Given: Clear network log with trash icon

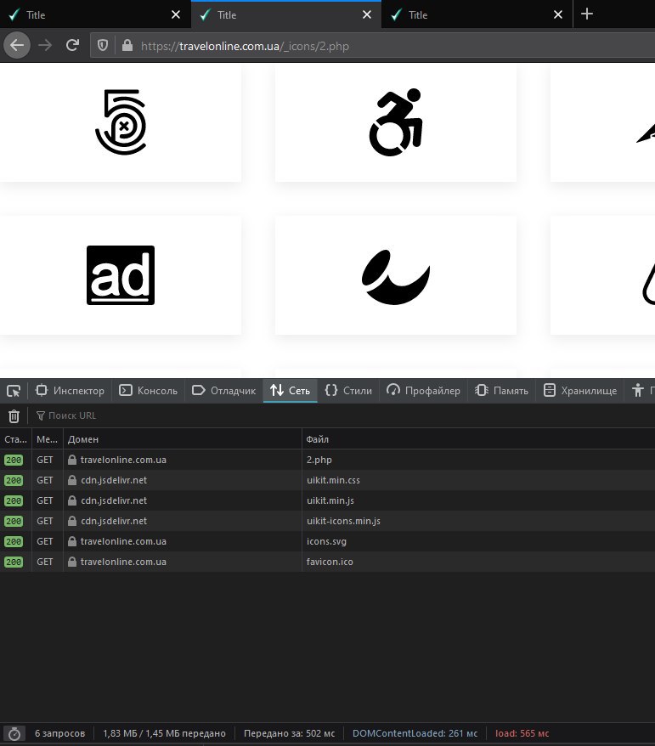Looking at the screenshot, I should click(14, 415).
